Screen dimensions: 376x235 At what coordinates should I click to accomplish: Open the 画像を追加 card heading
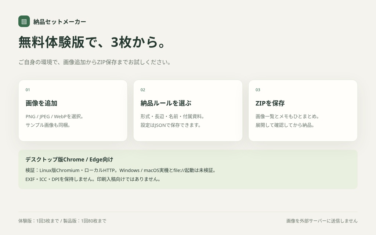41,103
